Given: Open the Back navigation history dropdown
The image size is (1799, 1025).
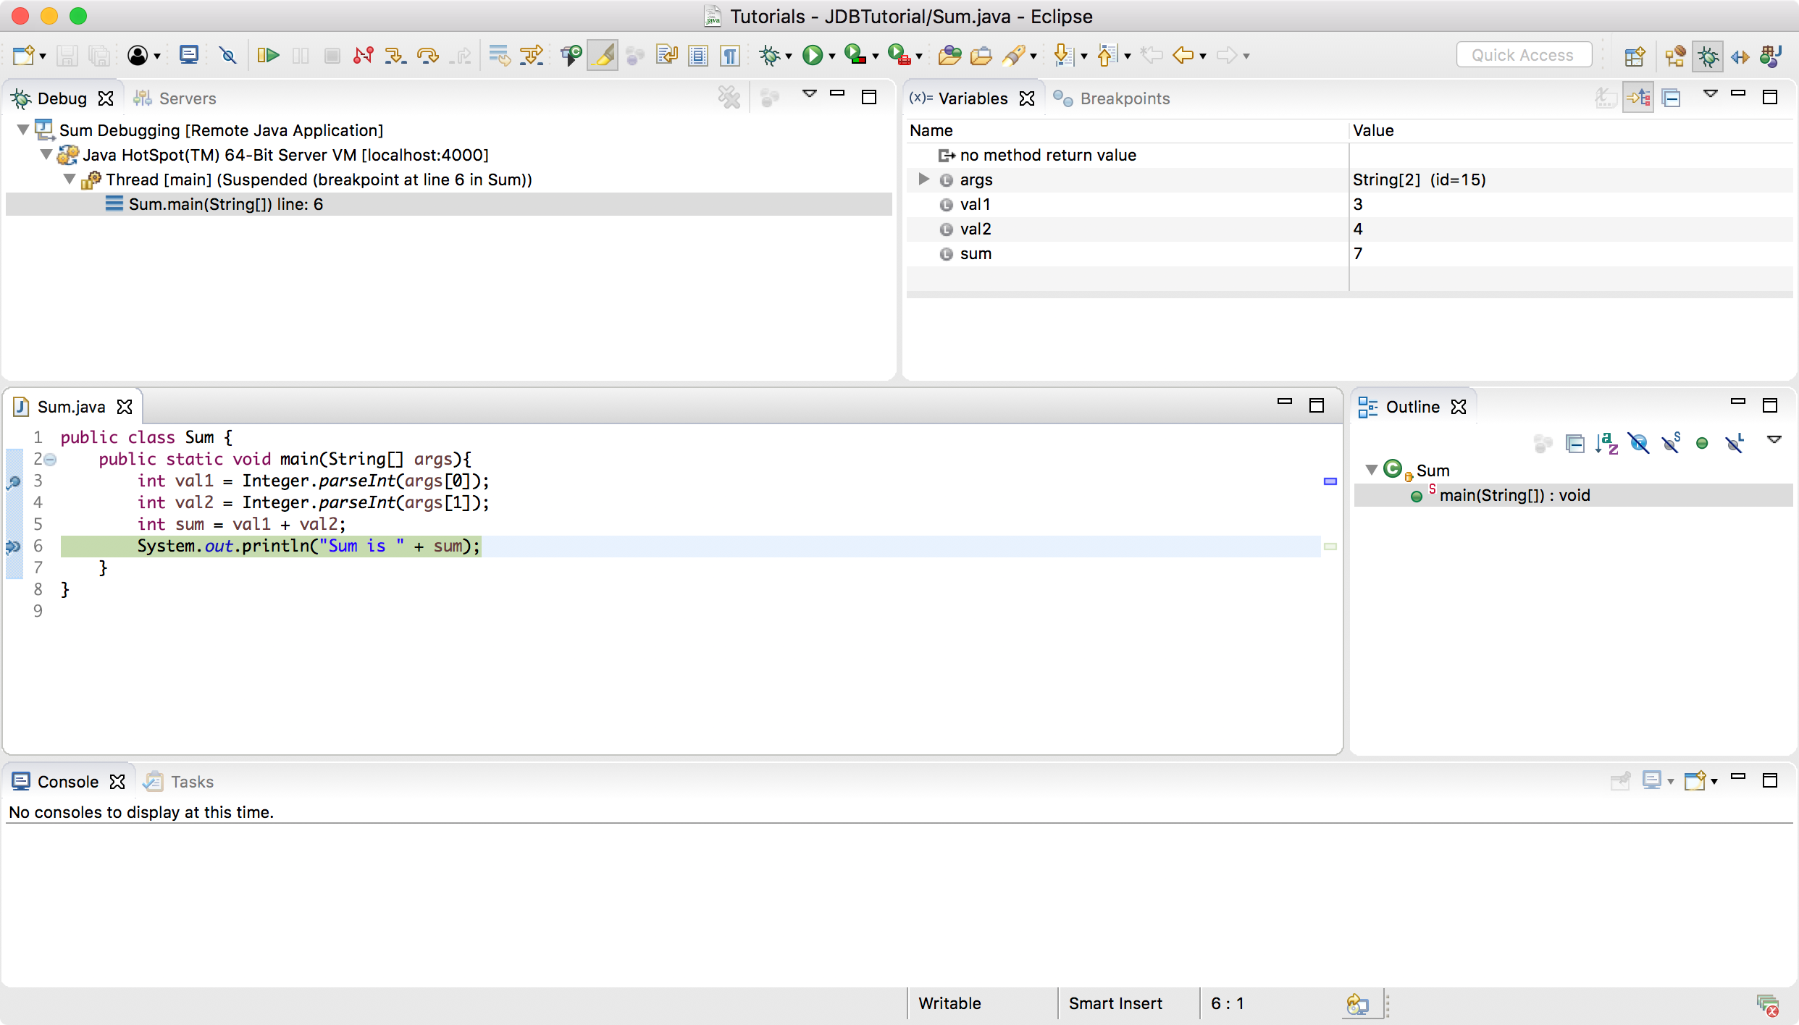Looking at the screenshot, I should [x=1203, y=56].
